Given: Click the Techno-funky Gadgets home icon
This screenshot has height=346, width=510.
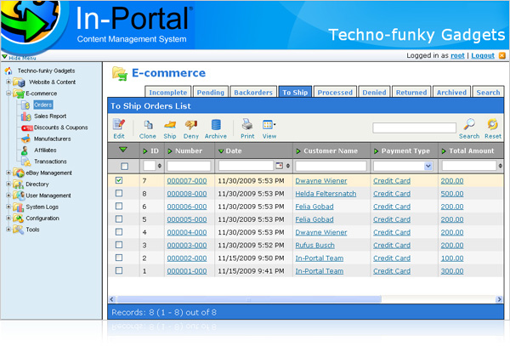Looking at the screenshot, I should click(x=8, y=71).
